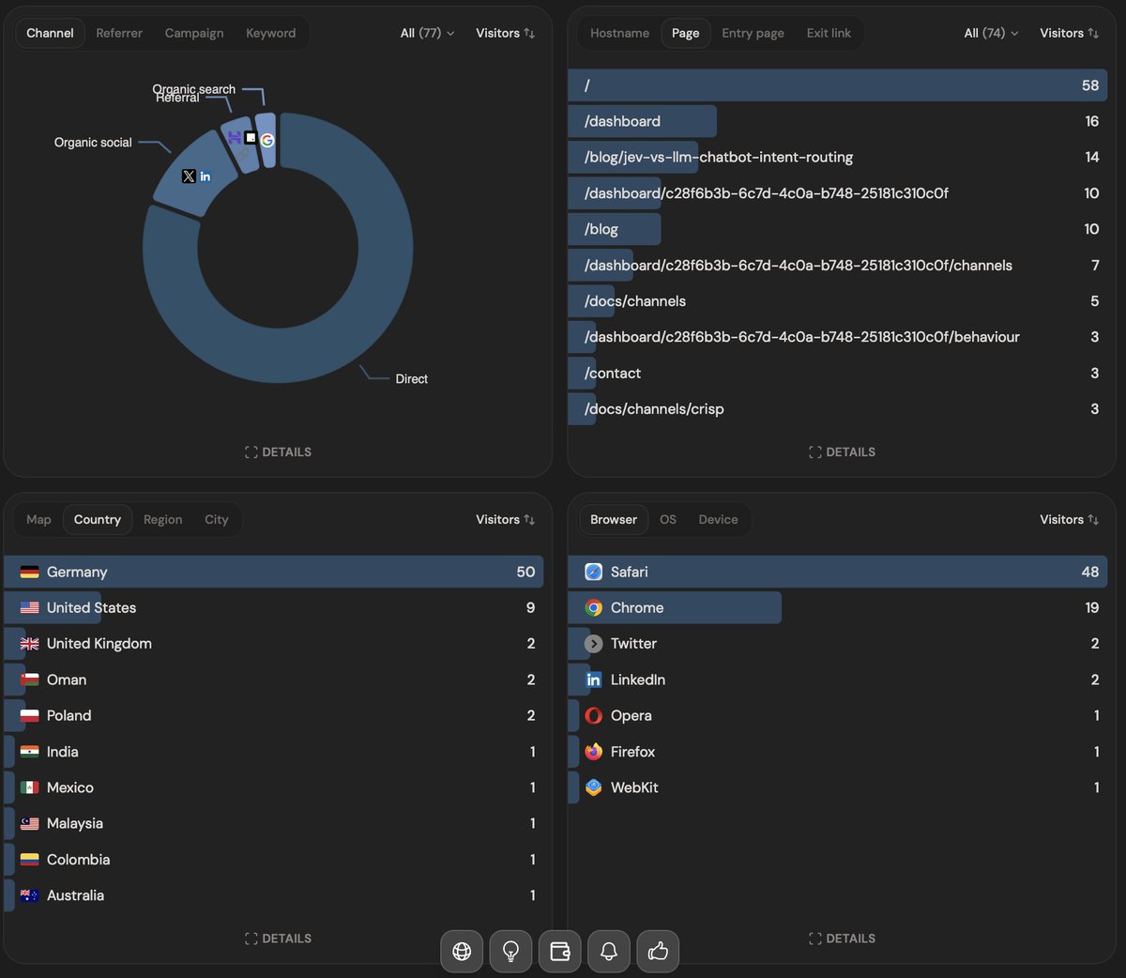Select the Colombia country row

273,860
